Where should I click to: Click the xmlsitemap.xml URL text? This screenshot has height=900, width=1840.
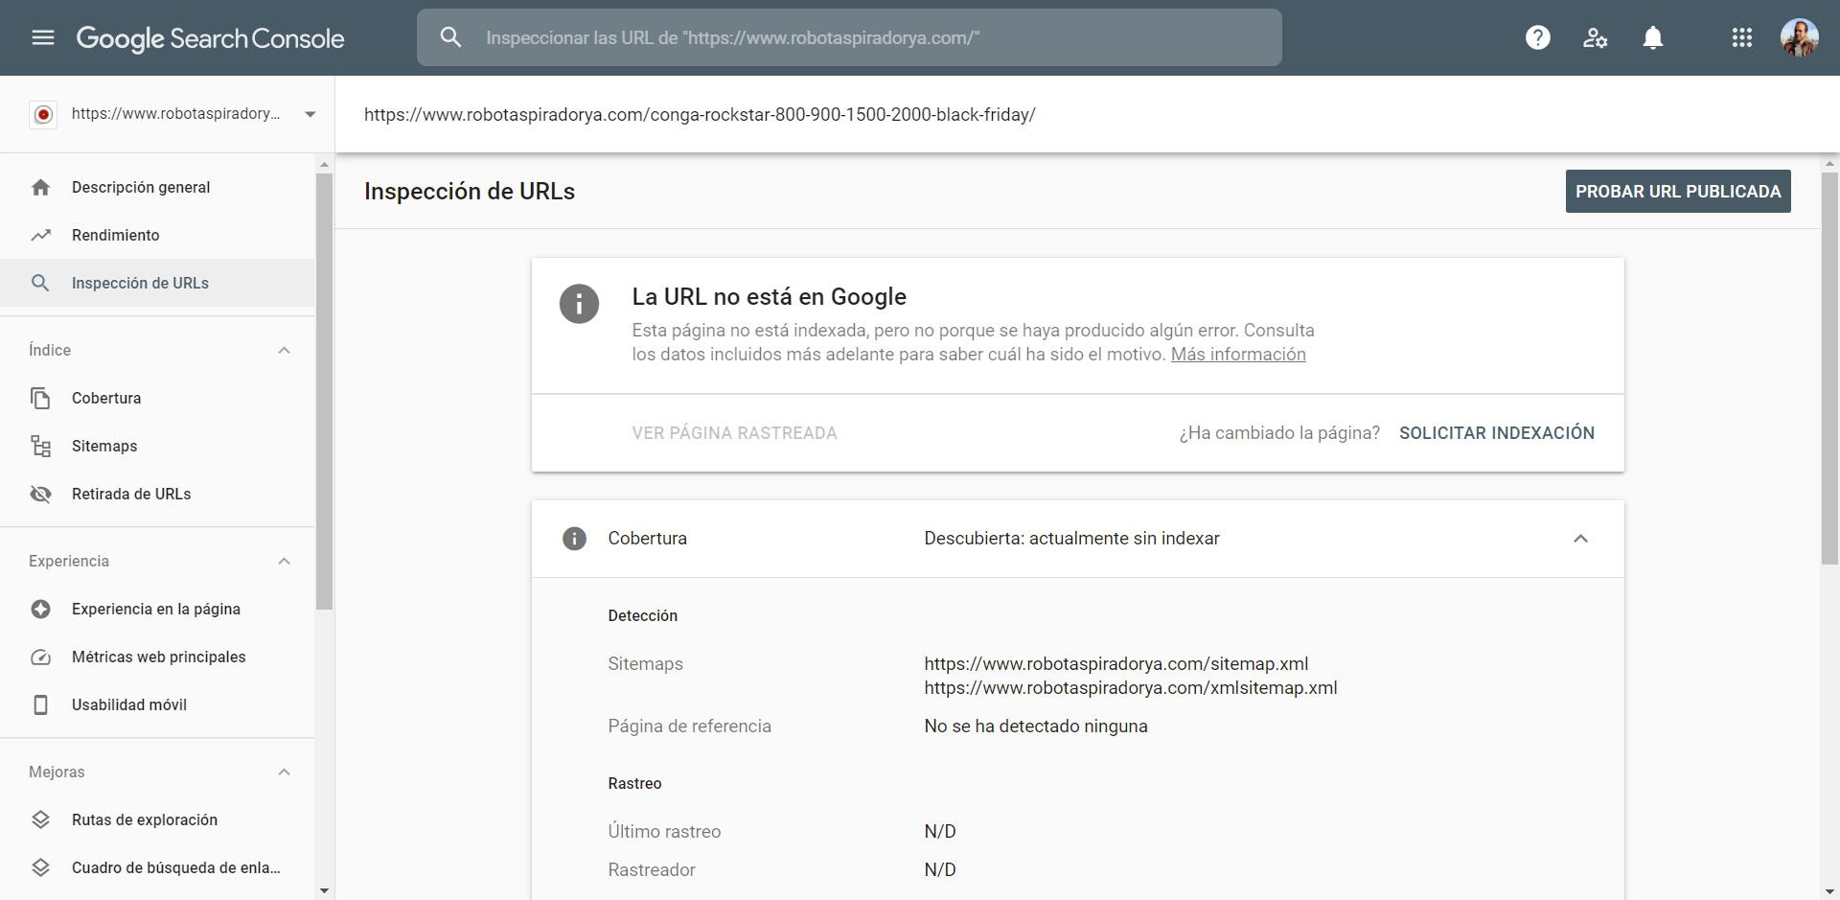[x=1131, y=687]
